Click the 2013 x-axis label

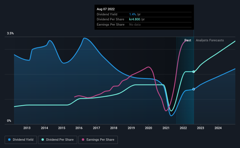tap(27, 128)
